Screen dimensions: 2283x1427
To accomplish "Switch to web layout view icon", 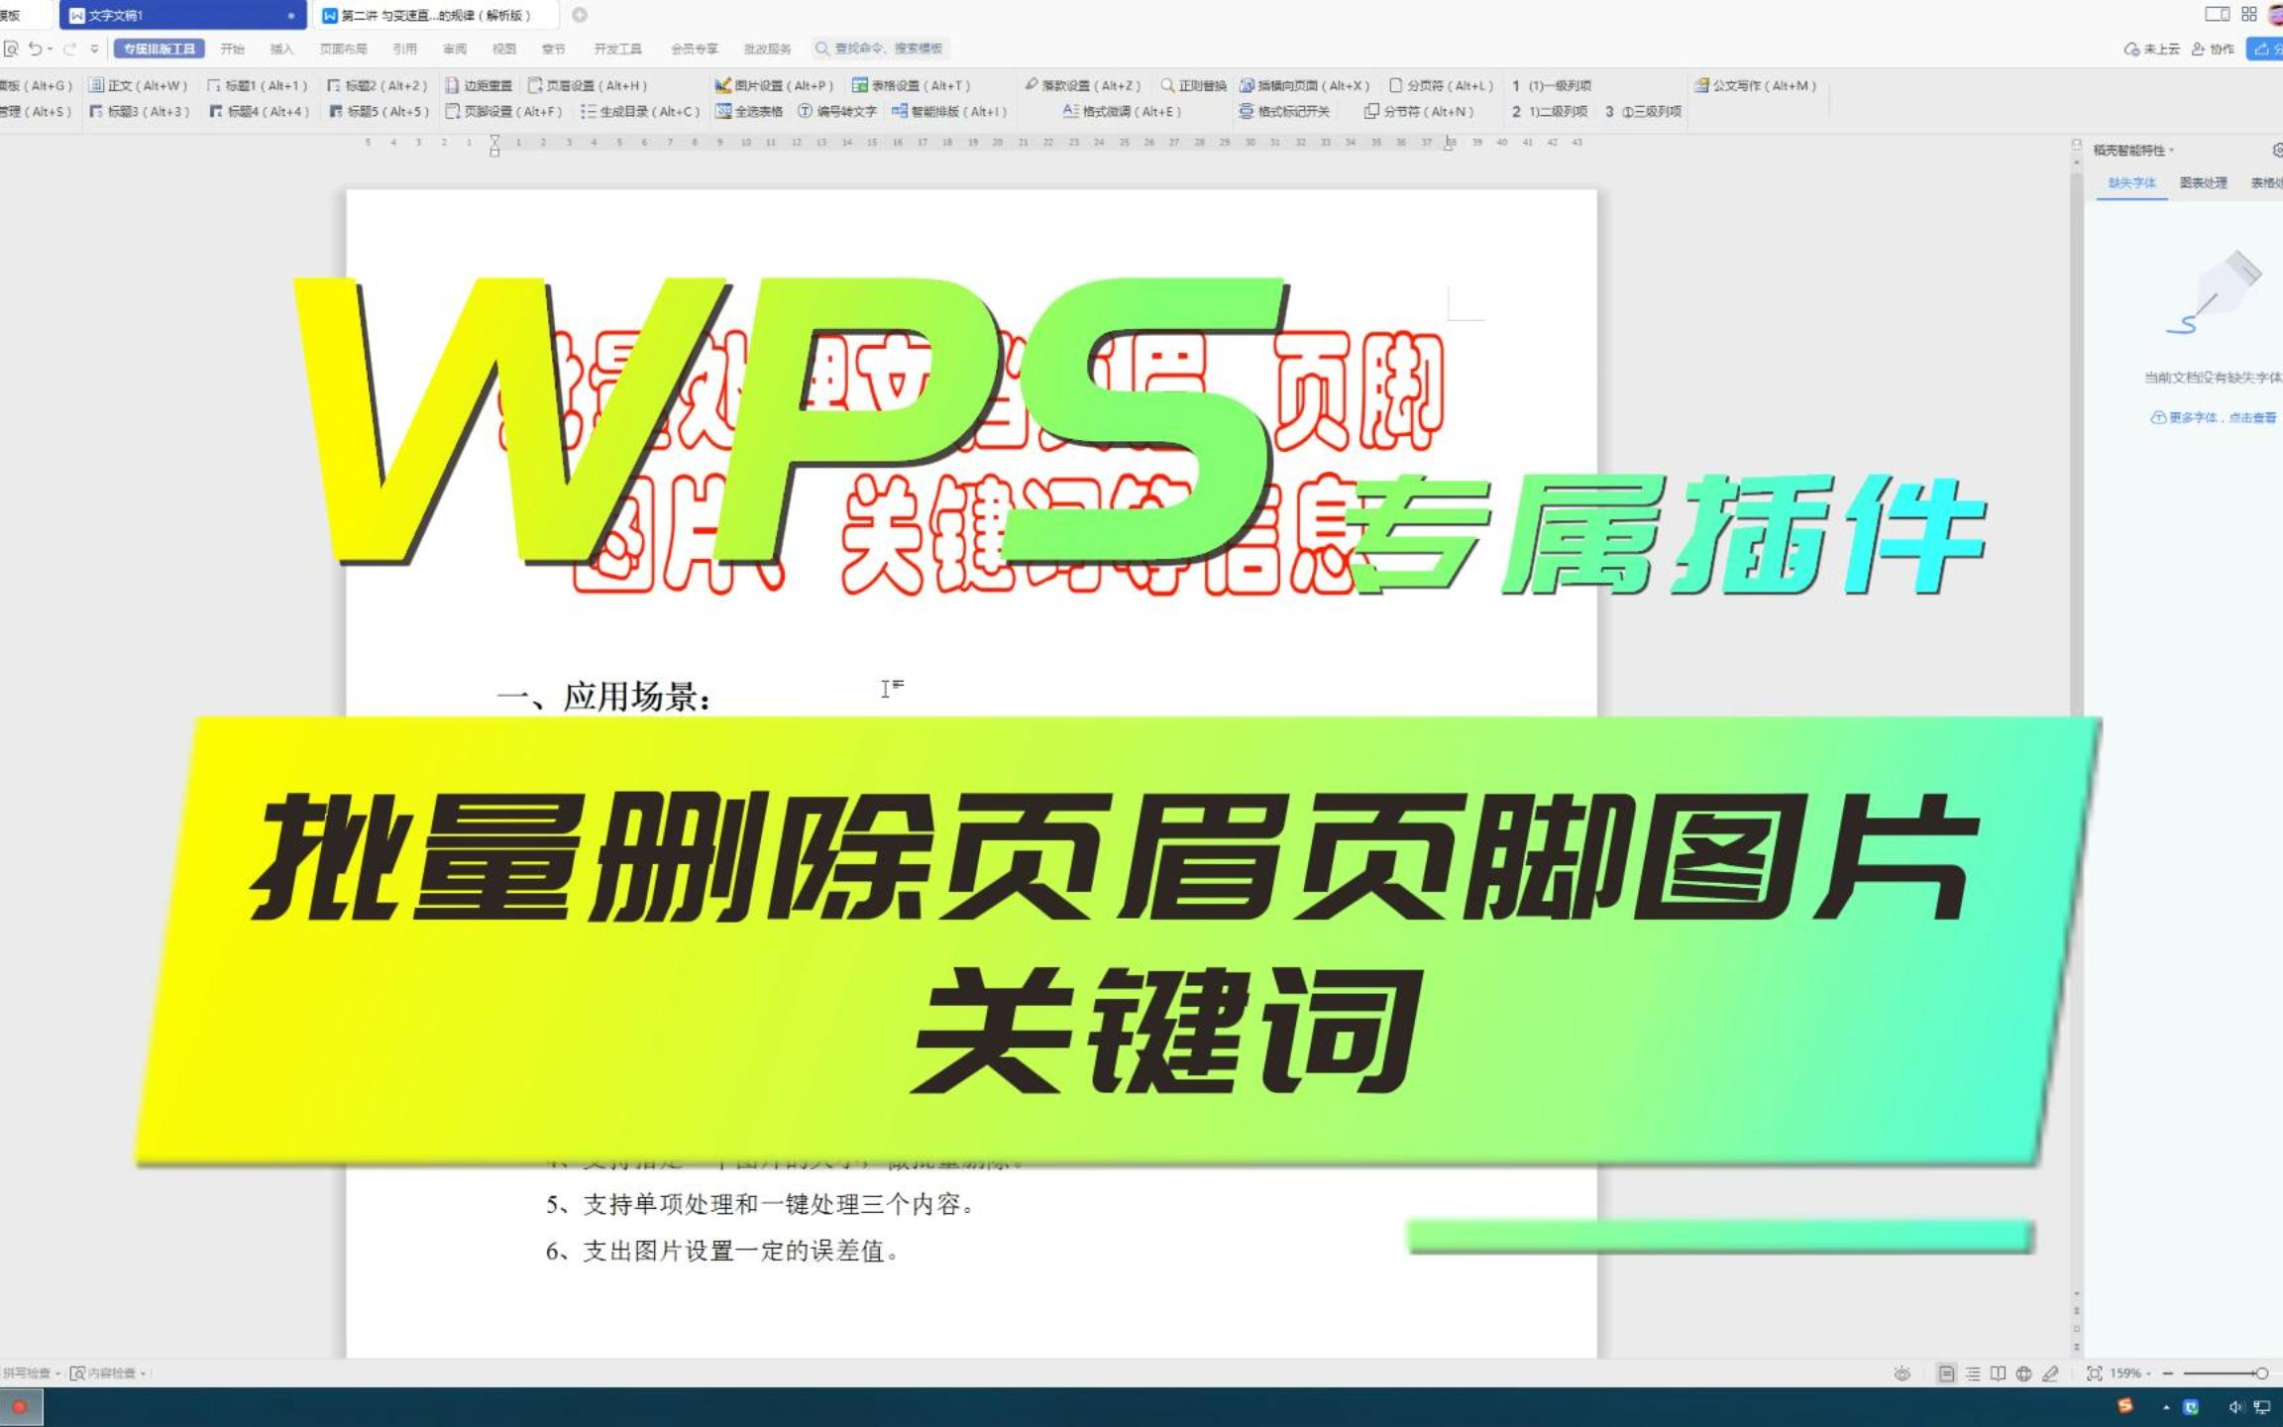I will (x=2023, y=1373).
